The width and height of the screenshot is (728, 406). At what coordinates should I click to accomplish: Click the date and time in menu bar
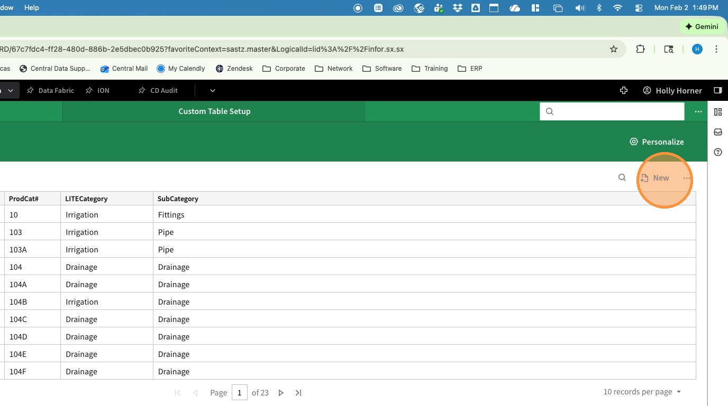pyautogui.click(x=686, y=8)
